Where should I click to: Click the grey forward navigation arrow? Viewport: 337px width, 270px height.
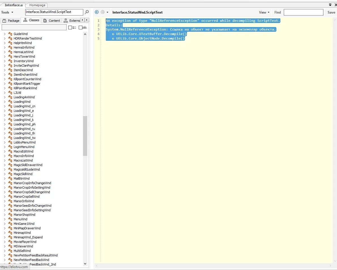point(103,12)
